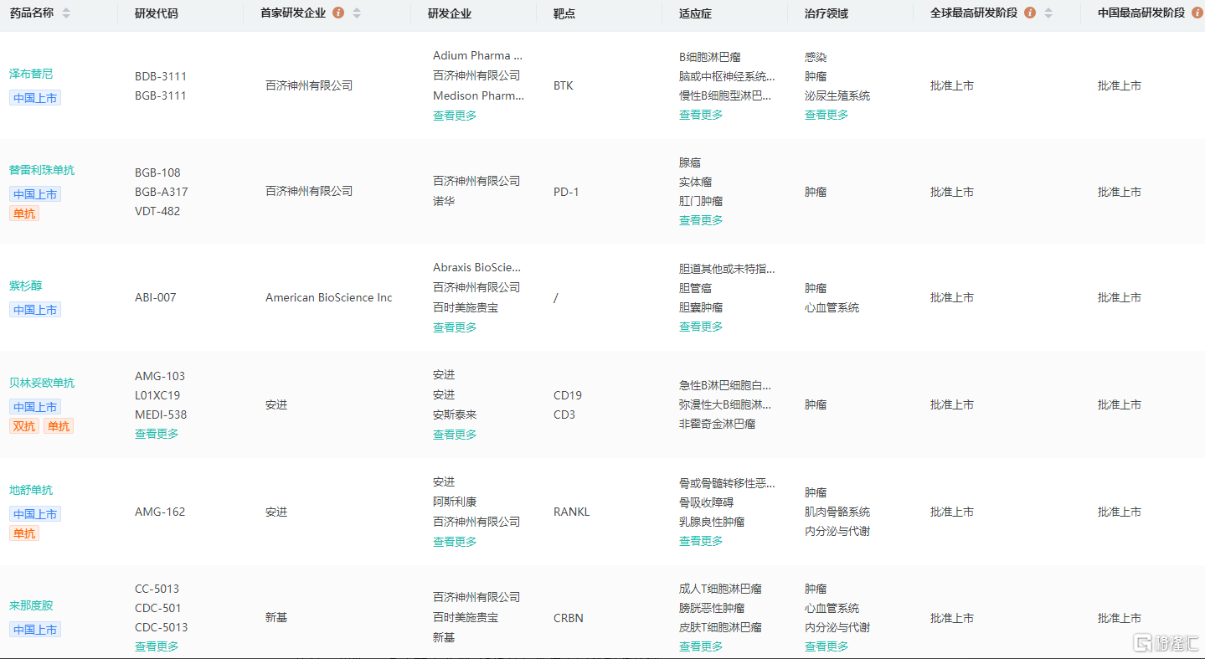The height and width of the screenshot is (659, 1205).
Task: Click Adium Pharma developer entry
Action: click(x=477, y=55)
